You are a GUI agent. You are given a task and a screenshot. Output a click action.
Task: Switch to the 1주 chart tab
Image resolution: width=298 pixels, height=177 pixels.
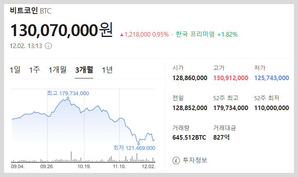pyautogui.click(x=34, y=70)
